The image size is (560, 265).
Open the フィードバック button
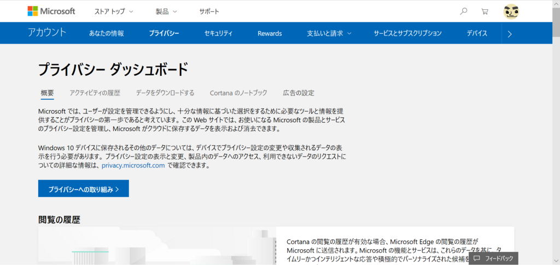494,258
